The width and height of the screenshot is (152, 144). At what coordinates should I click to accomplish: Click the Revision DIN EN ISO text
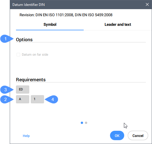click(66, 15)
